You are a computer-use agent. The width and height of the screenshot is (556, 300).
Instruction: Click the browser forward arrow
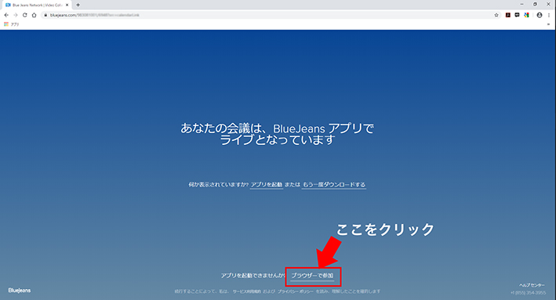pos(15,15)
